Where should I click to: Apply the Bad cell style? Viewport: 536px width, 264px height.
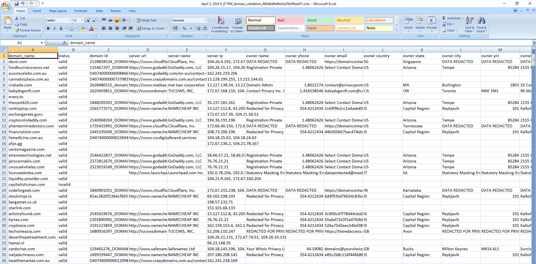[290, 20]
